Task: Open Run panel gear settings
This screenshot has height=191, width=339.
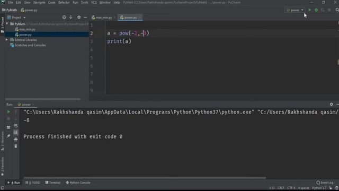Action: point(332,105)
